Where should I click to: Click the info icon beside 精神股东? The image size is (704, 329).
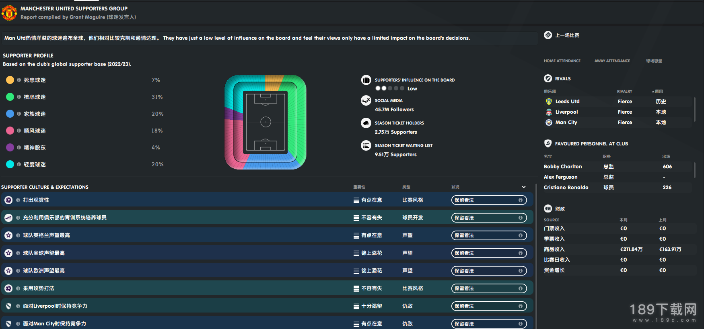(x=19, y=147)
